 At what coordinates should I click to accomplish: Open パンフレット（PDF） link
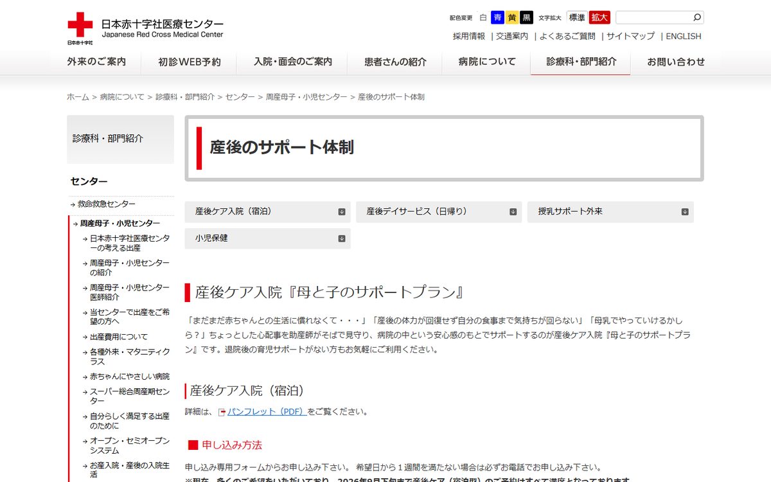(267, 412)
